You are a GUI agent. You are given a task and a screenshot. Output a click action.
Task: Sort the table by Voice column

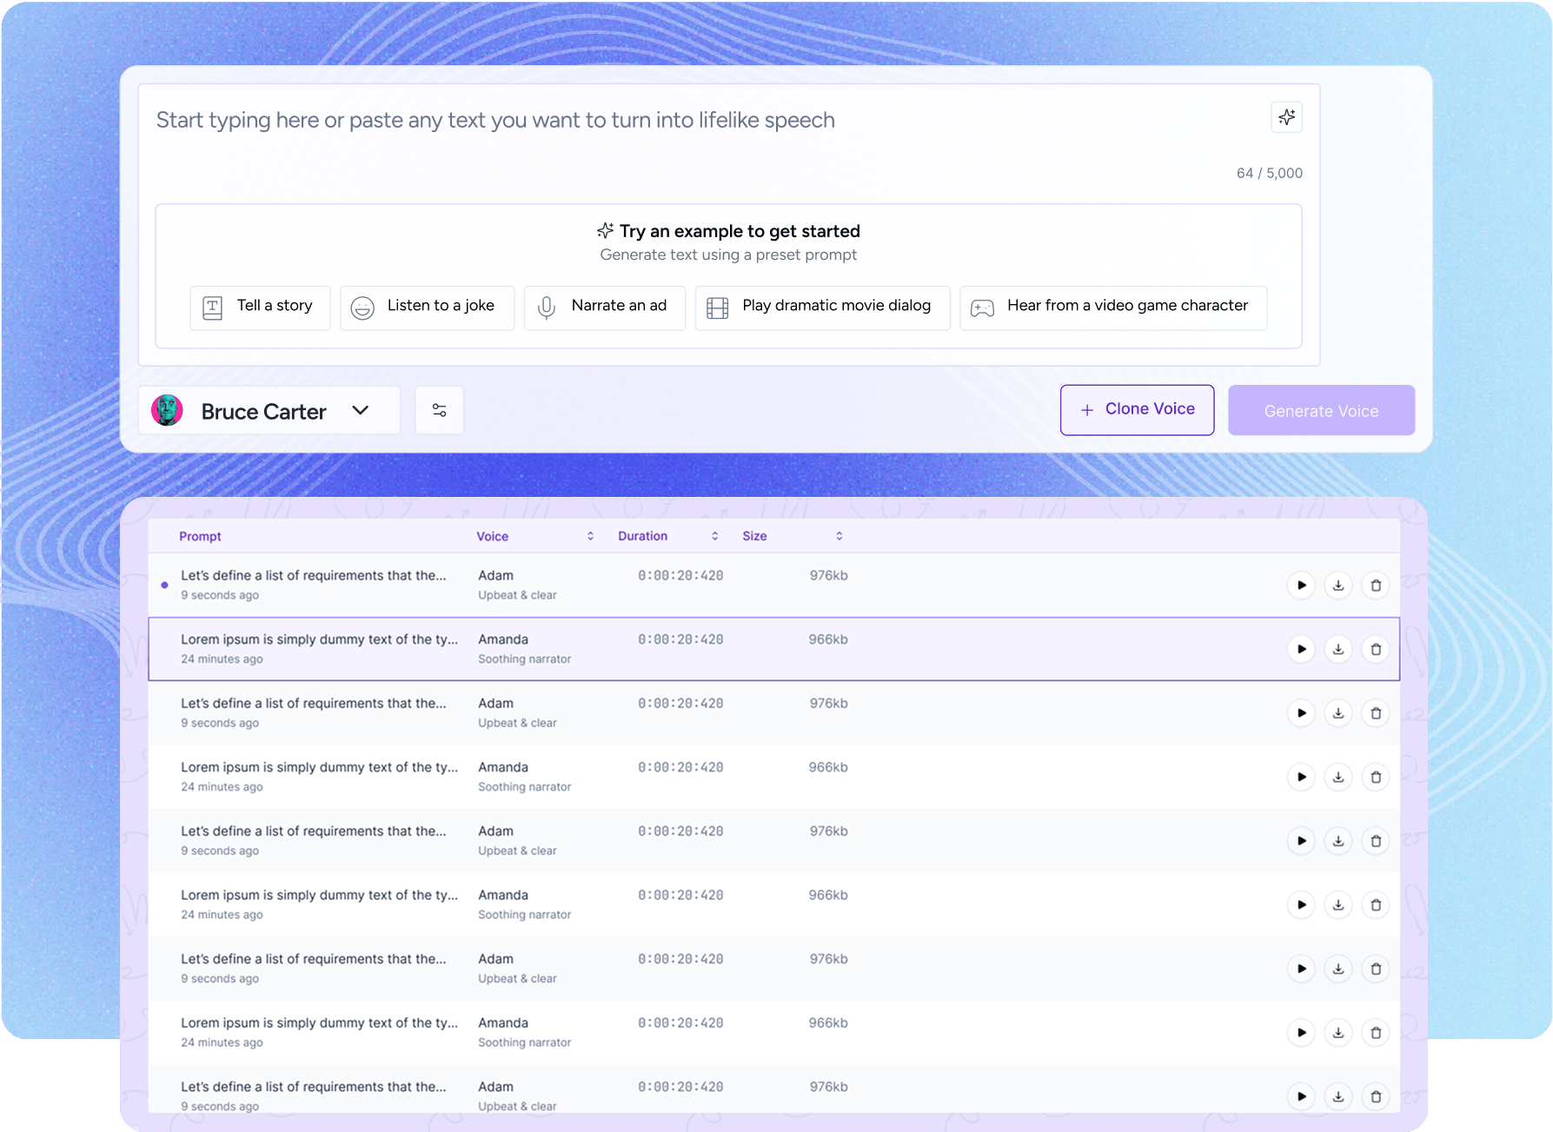(590, 536)
